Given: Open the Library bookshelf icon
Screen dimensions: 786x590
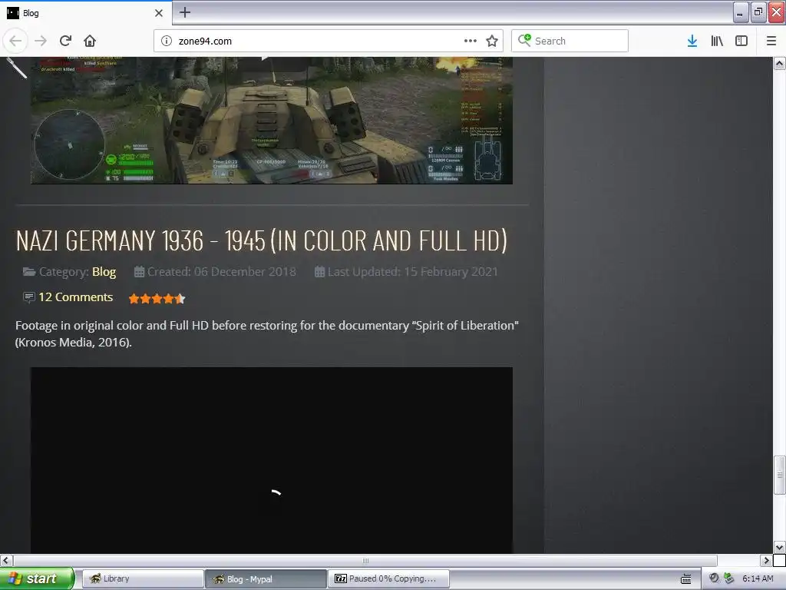Looking at the screenshot, I should click(x=717, y=41).
